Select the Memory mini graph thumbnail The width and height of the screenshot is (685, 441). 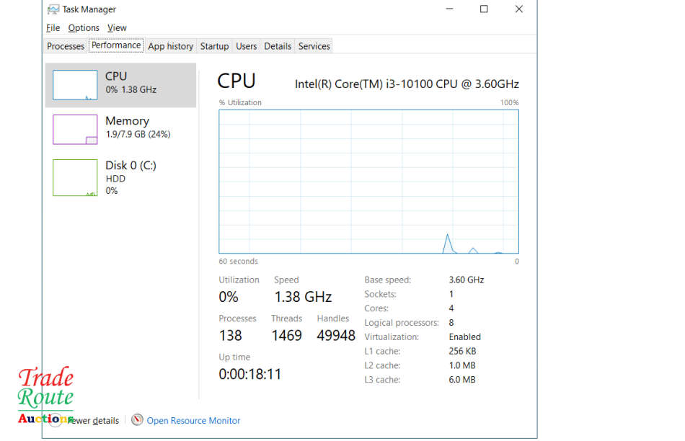[x=75, y=130]
